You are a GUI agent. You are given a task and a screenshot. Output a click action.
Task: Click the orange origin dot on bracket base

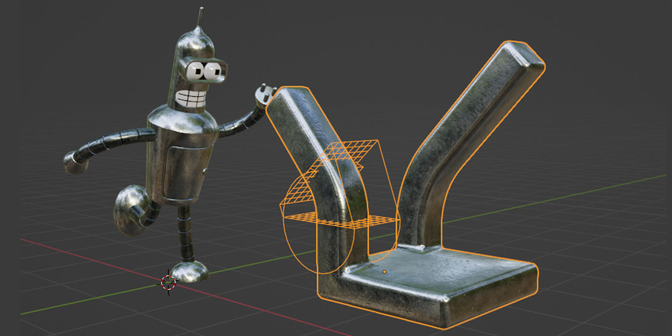point(384,272)
